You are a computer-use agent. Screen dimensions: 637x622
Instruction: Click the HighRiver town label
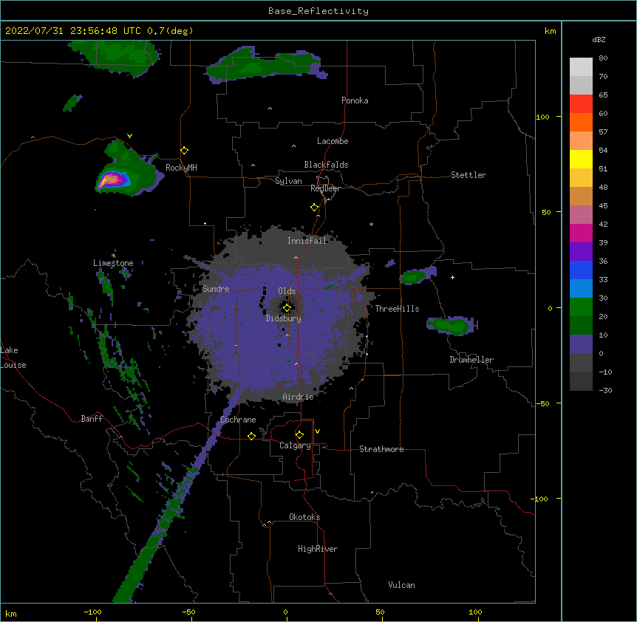coord(318,549)
